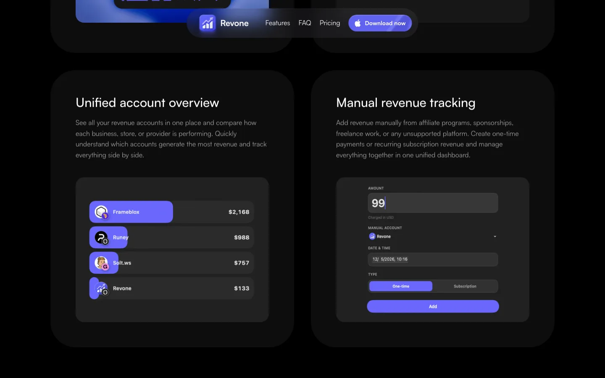This screenshot has width=605, height=378.
Task: Open the Features nav item
Action: (x=278, y=23)
